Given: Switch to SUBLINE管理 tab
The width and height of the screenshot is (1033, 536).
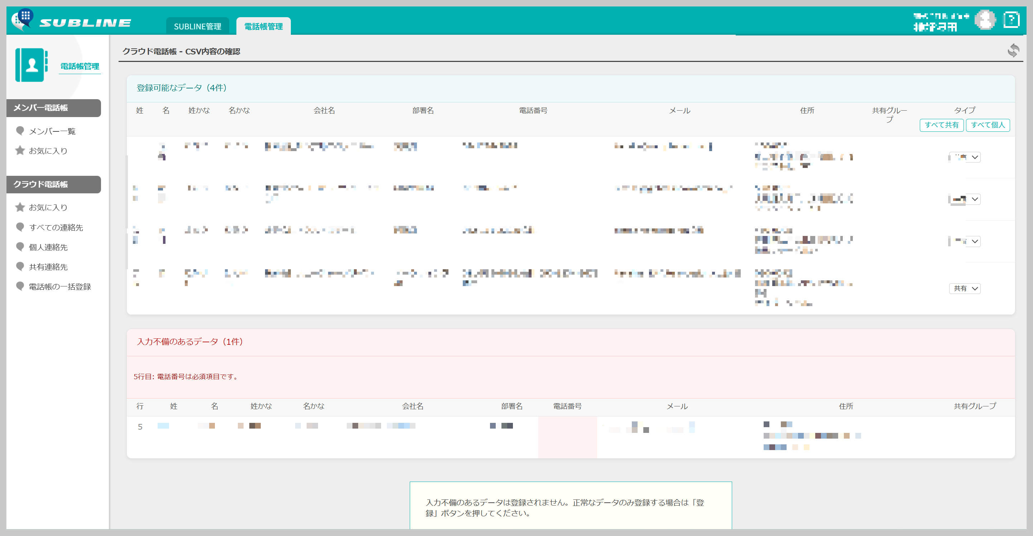Looking at the screenshot, I should click(197, 26).
